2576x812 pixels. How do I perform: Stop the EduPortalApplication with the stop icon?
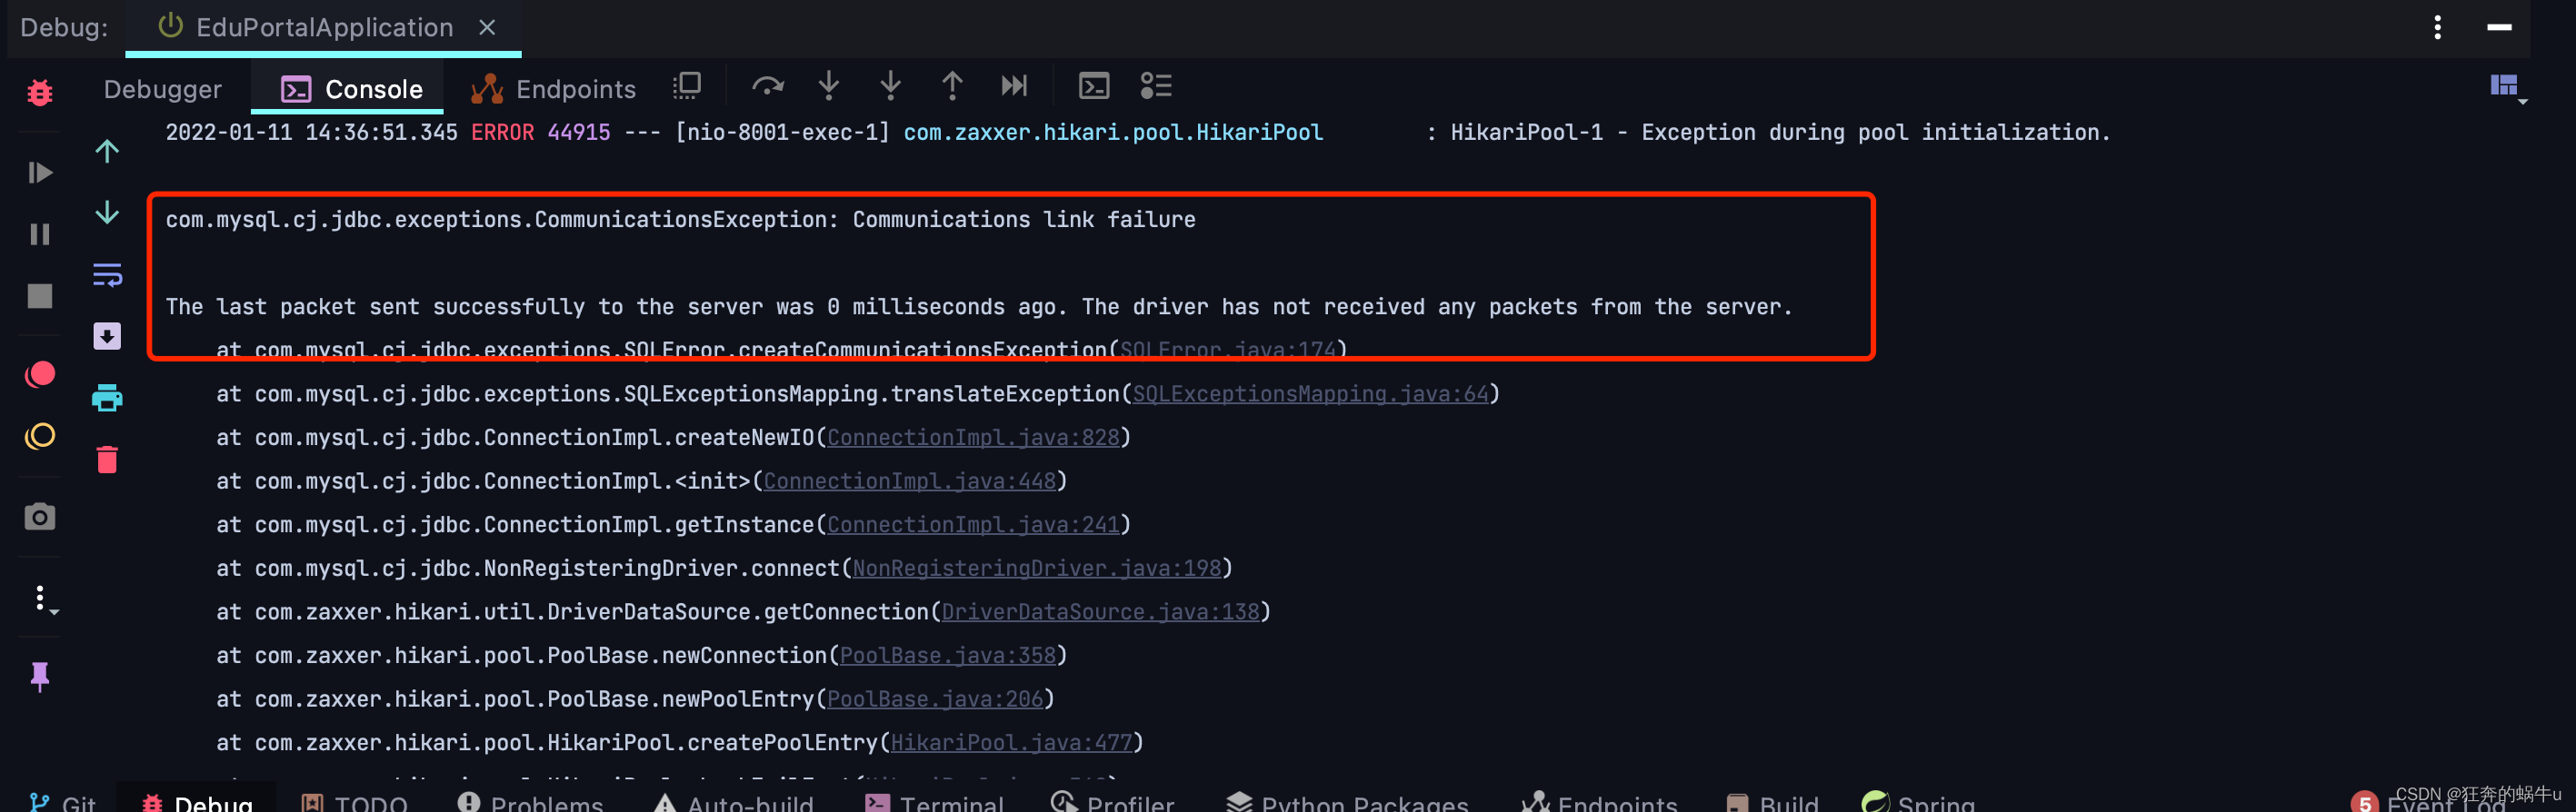[40, 294]
